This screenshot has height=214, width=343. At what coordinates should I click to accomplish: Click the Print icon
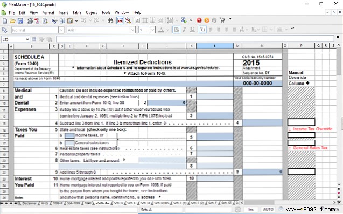coord(30,21)
